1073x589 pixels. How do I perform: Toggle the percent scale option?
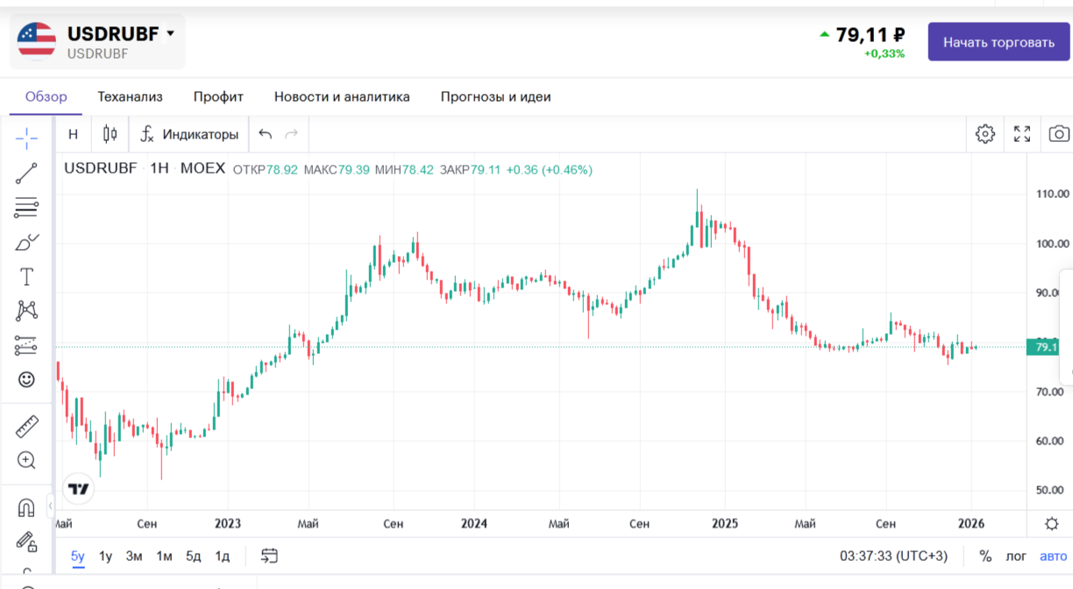click(x=985, y=556)
